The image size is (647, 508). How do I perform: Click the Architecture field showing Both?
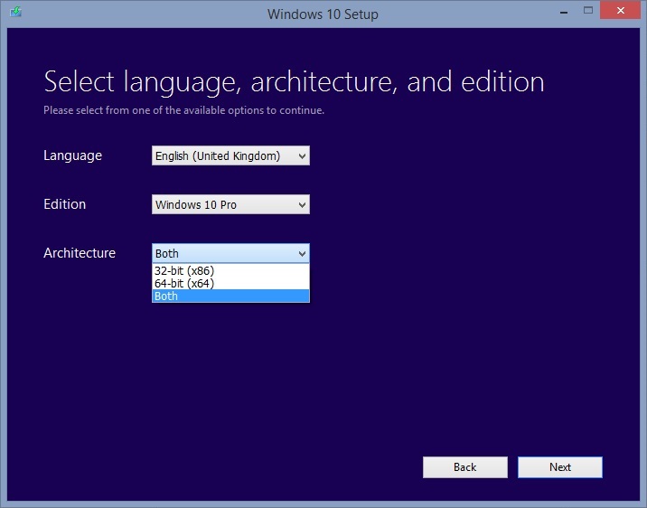pyautogui.click(x=221, y=254)
